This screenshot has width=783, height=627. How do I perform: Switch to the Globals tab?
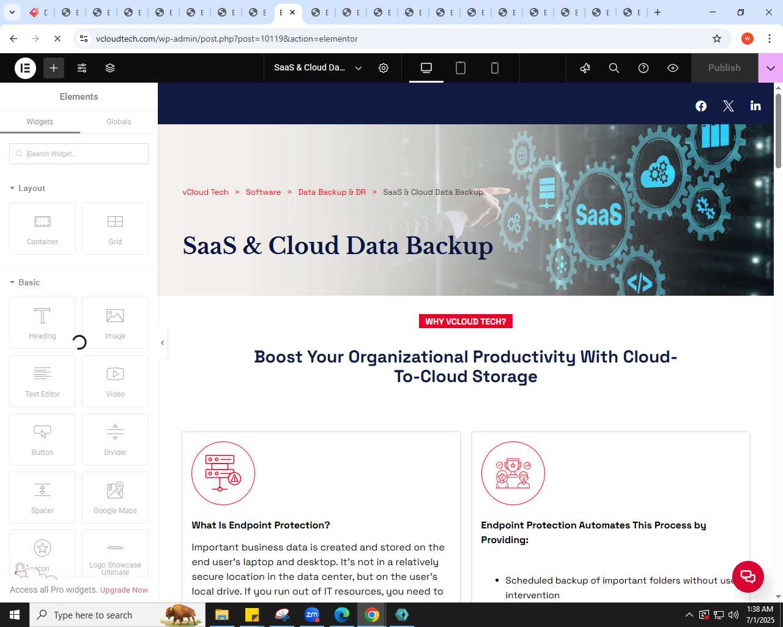[119, 122]
